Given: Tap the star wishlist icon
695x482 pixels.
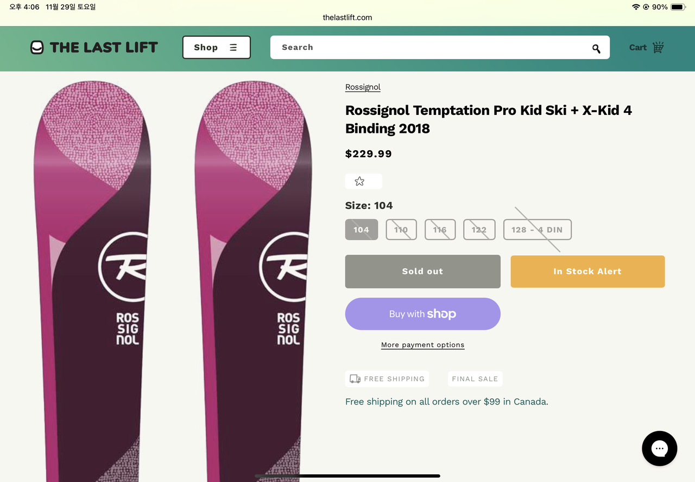Looking at the screenshot, I should tap(359, 182).
